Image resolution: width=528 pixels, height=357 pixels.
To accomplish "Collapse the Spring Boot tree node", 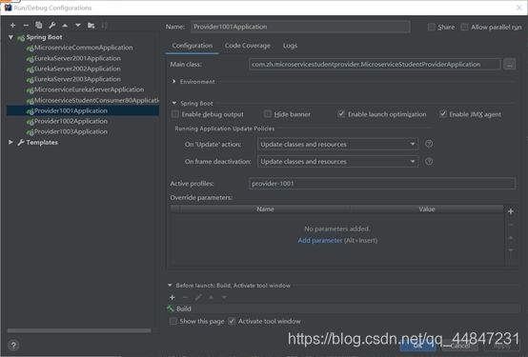I will 10,37.
